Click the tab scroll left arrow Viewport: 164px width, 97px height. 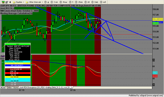pyautogui.click(x=2, y=87)
